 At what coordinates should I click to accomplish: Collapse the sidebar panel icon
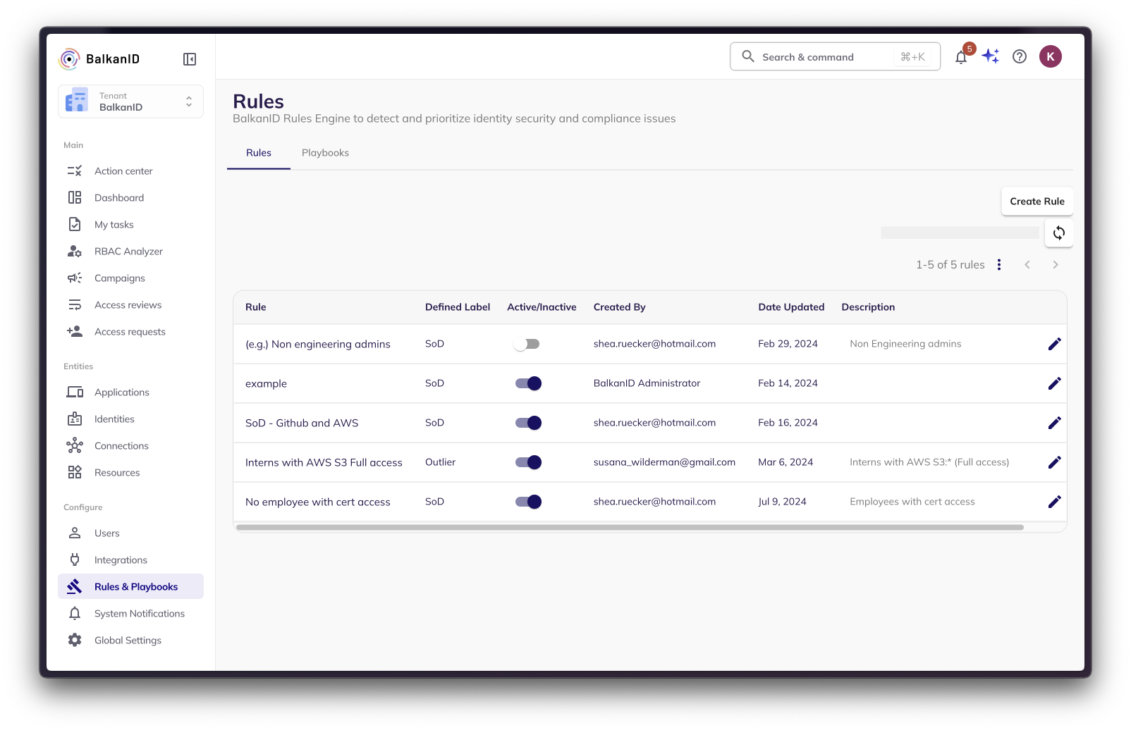(x=189, y=59)
